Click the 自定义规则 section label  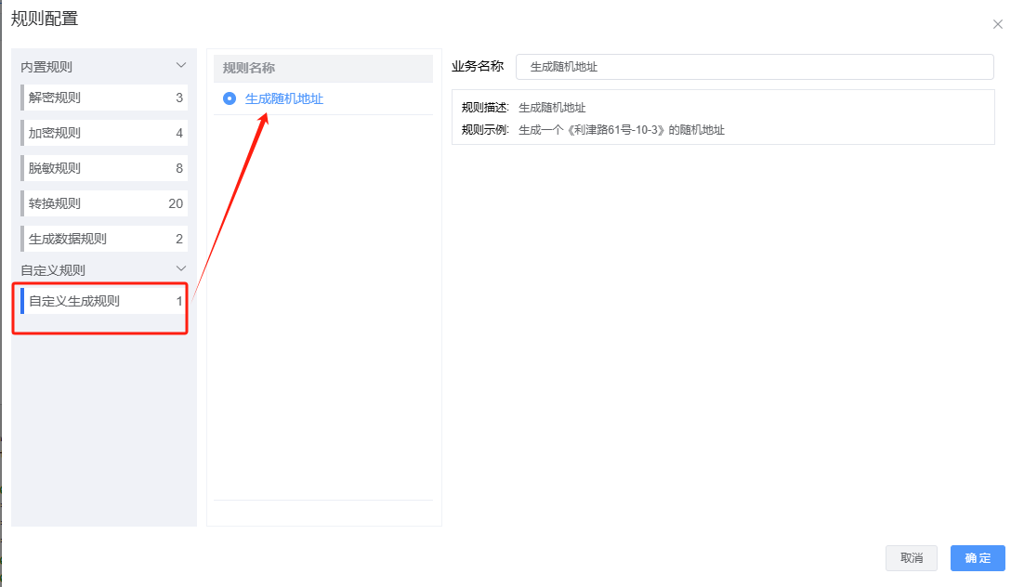coord(53,269)
